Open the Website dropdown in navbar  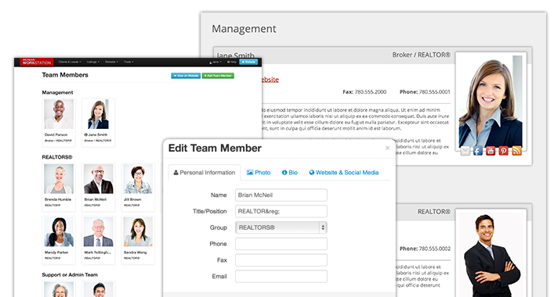tap(111, 62)
